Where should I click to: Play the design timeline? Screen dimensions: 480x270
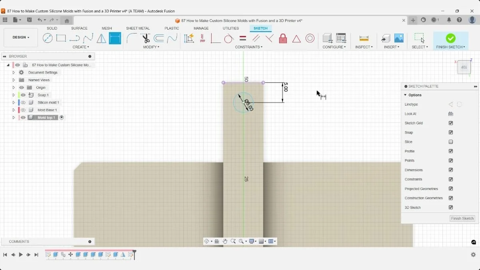click(x=21, y=255)
